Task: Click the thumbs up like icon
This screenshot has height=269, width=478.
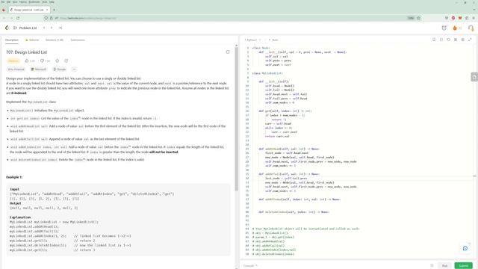Action: [x=27, y=61]
